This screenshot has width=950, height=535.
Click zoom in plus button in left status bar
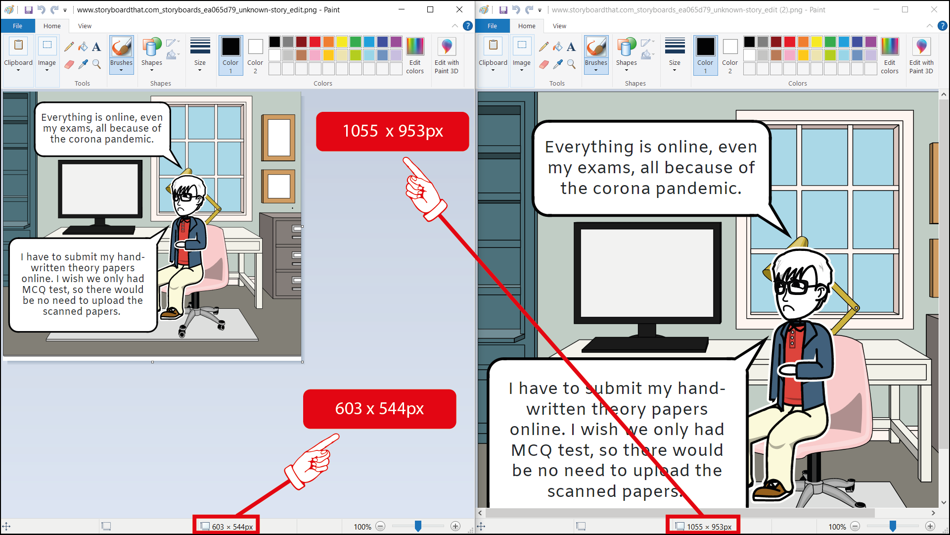[x=455, y=527]
